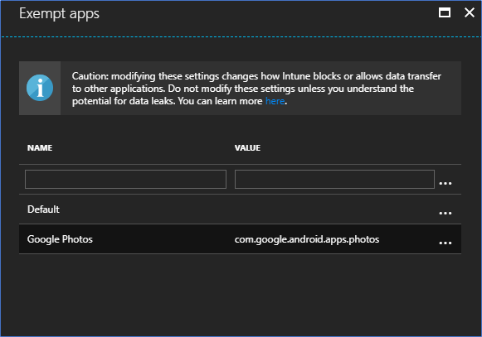Open ellipsis menu for the blank entry row
This screenshot has width=482, height=337.
pyautogui.click(x=445, y=183)
